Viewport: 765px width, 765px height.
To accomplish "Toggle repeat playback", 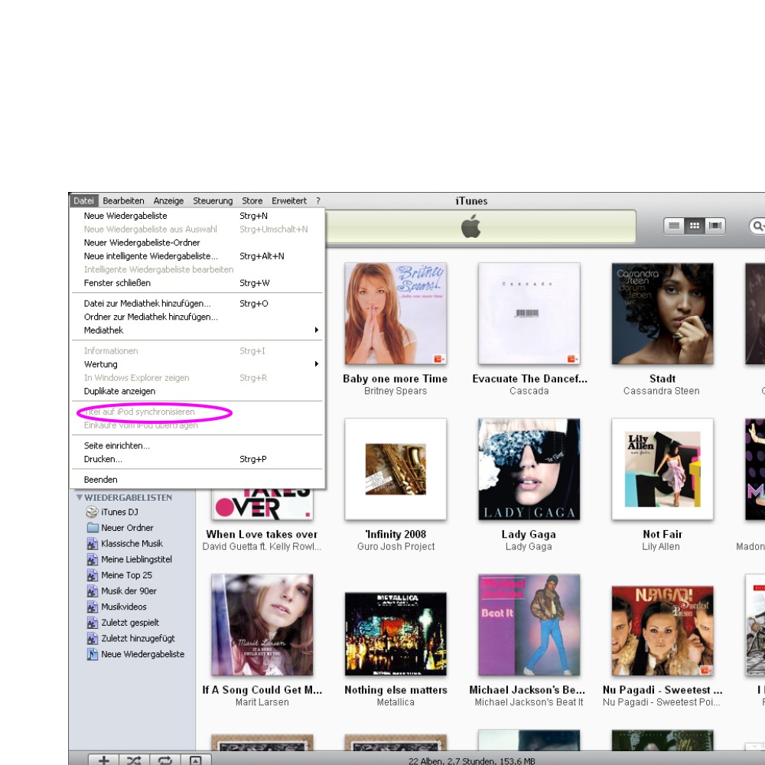I will coord(165,760).
